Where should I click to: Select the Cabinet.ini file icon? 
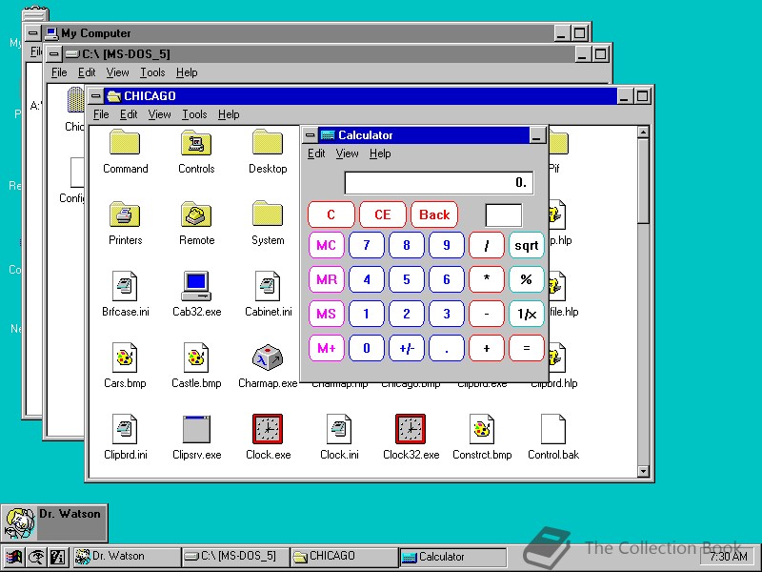pyautogui.click(x=268, y=285)
